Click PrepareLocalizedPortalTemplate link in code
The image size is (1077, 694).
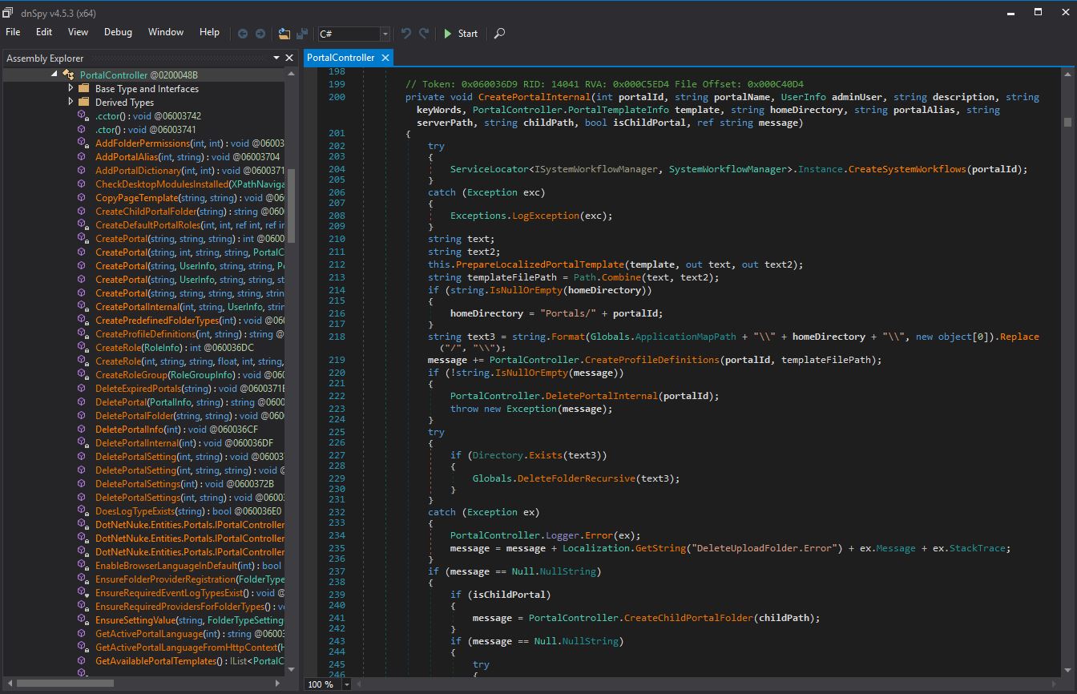click(538, 264)
